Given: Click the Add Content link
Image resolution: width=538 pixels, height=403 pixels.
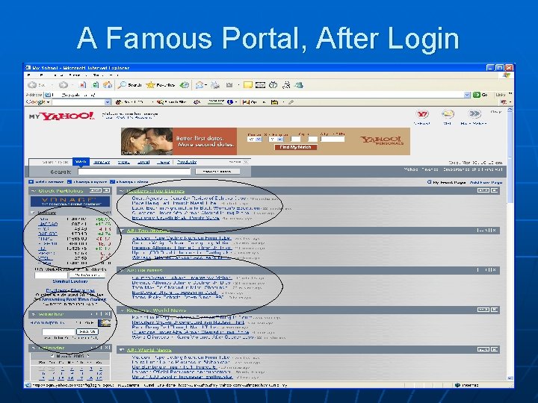Looking at the screenshot, I should [x=46, y=182].
